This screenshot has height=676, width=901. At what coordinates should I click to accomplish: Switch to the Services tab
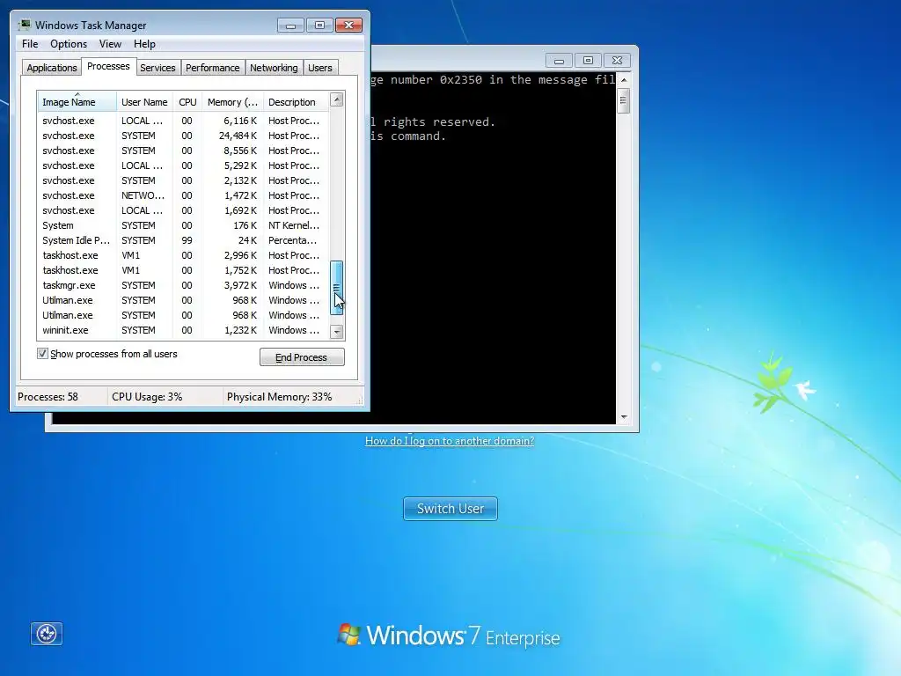tap(157, 68)
